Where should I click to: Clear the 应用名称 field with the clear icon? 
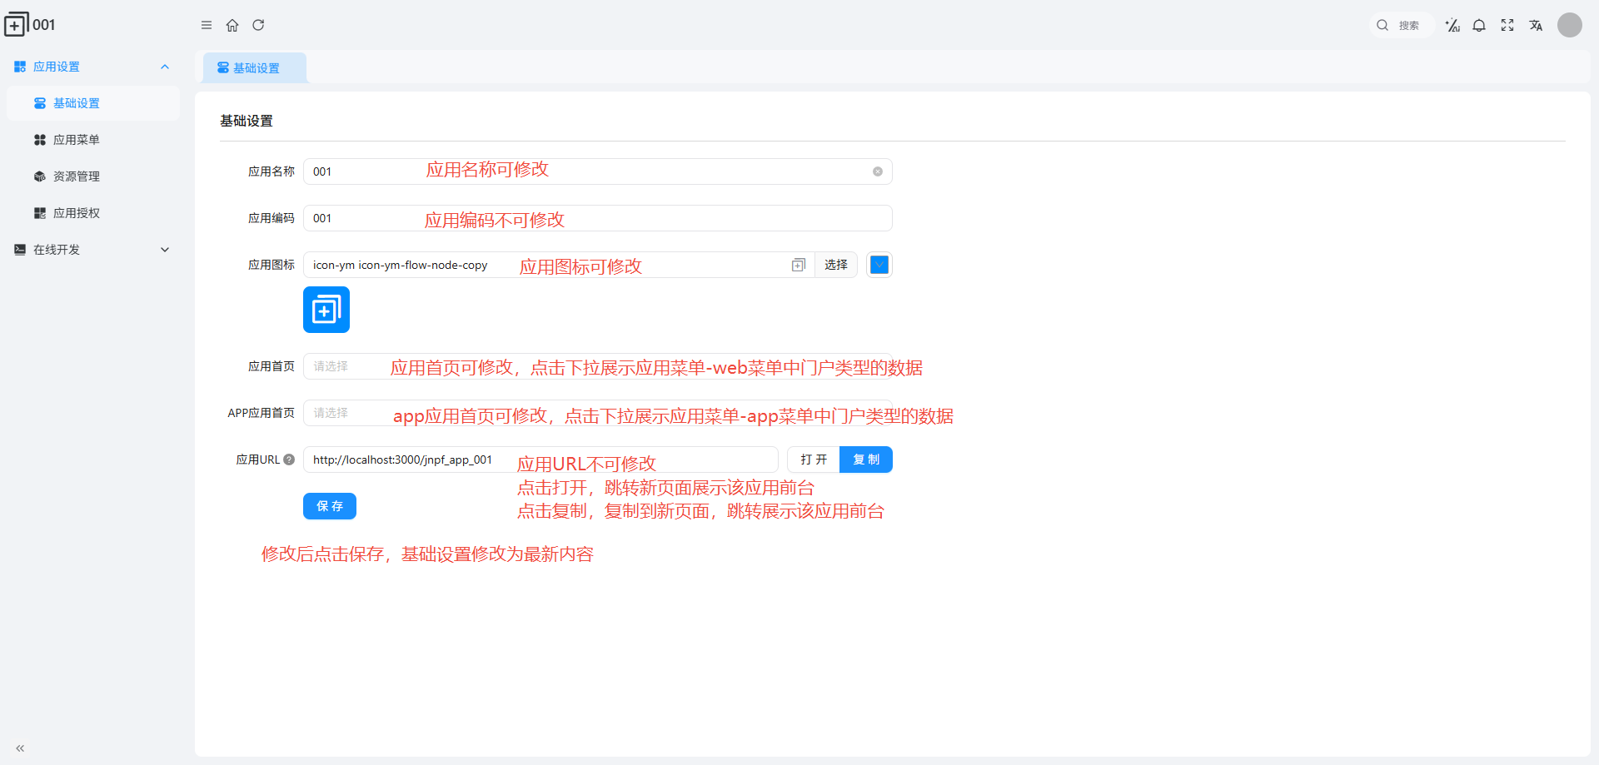click(878, 171)
